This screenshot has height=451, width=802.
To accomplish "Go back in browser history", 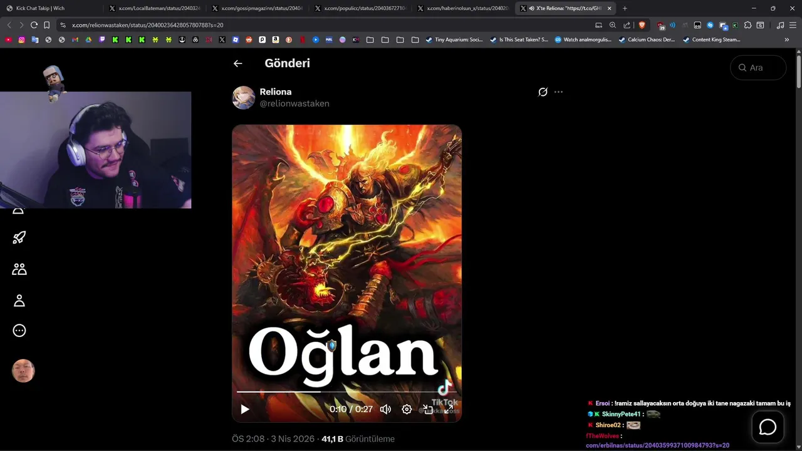I will coord(9,25).
